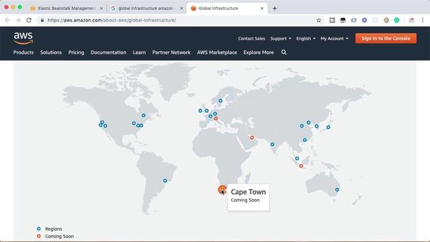Expand the My Account dropdown

pos(335,38)
